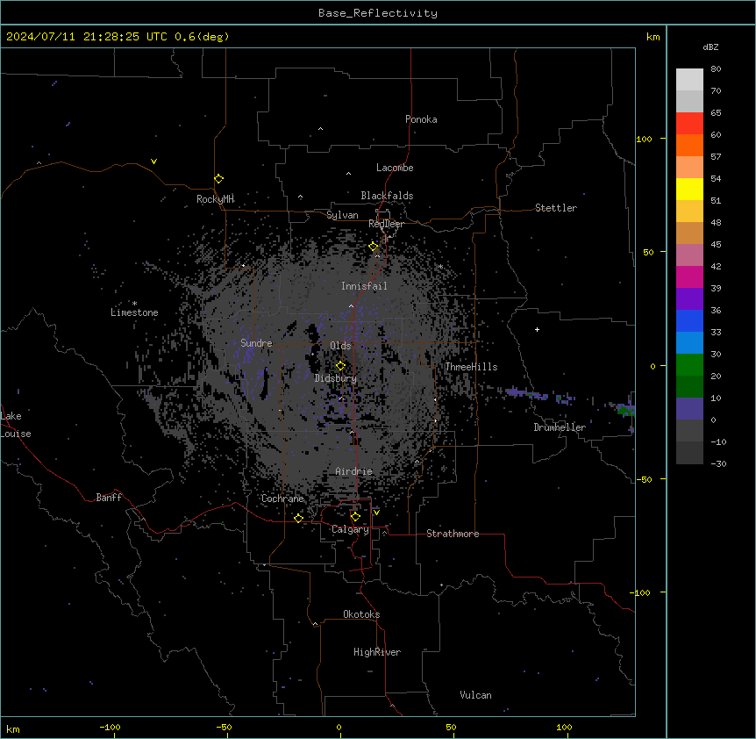This screenshot has width=756, height=739.
Task: Click the Okotoks city label
Action: pyautogui.click(x=361, y=614)
